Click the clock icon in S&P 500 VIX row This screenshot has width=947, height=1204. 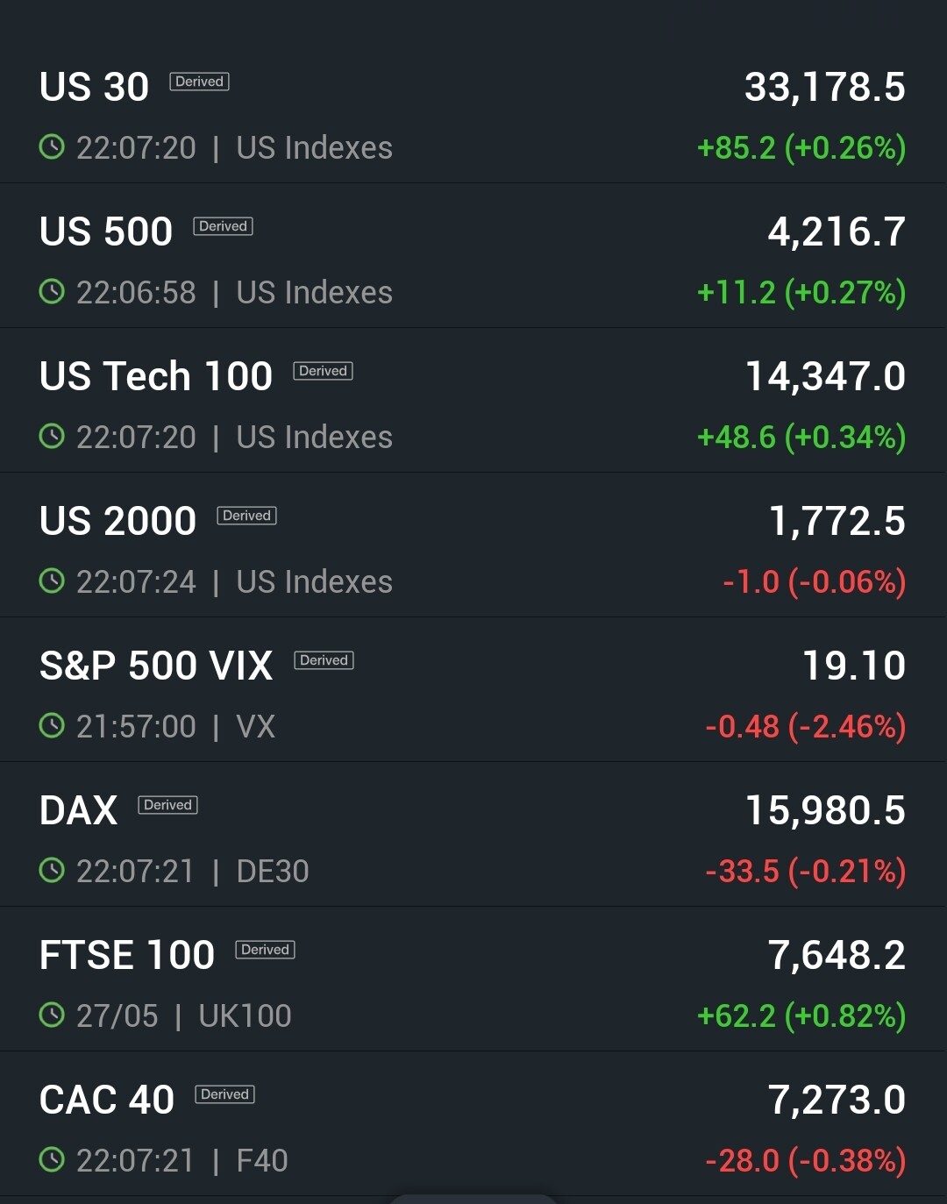[x=53, y=726]
